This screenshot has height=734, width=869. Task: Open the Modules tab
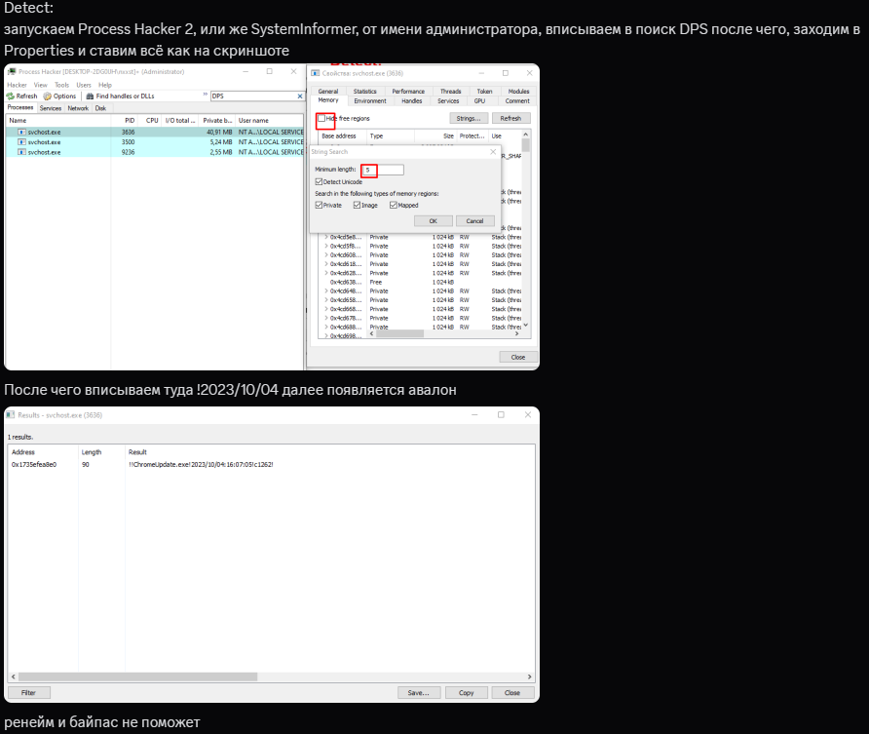click(x=518, y=91)
